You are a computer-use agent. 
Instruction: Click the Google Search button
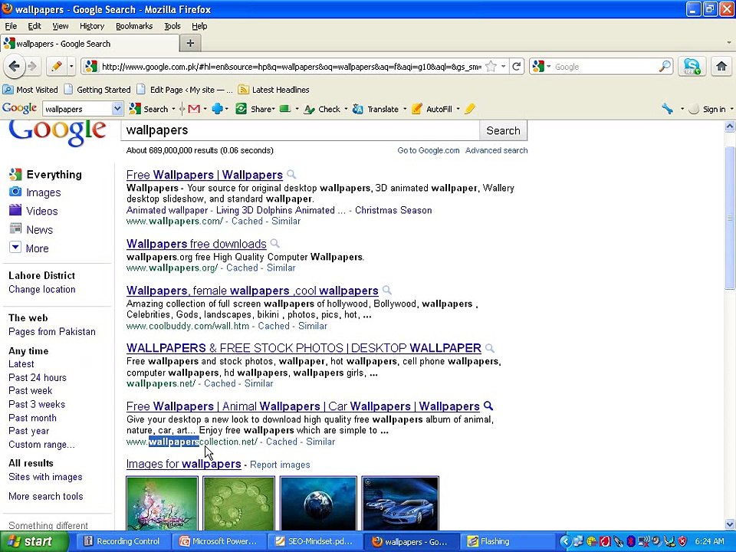(503, 130)
